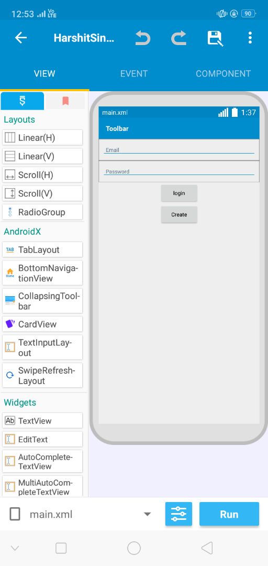Select the Email field in preview

point(179,150)
